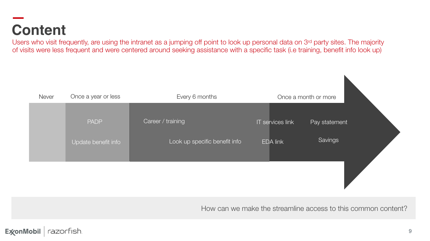Click the streamline access question text
430x241 pixels.
tap(304, 208)
